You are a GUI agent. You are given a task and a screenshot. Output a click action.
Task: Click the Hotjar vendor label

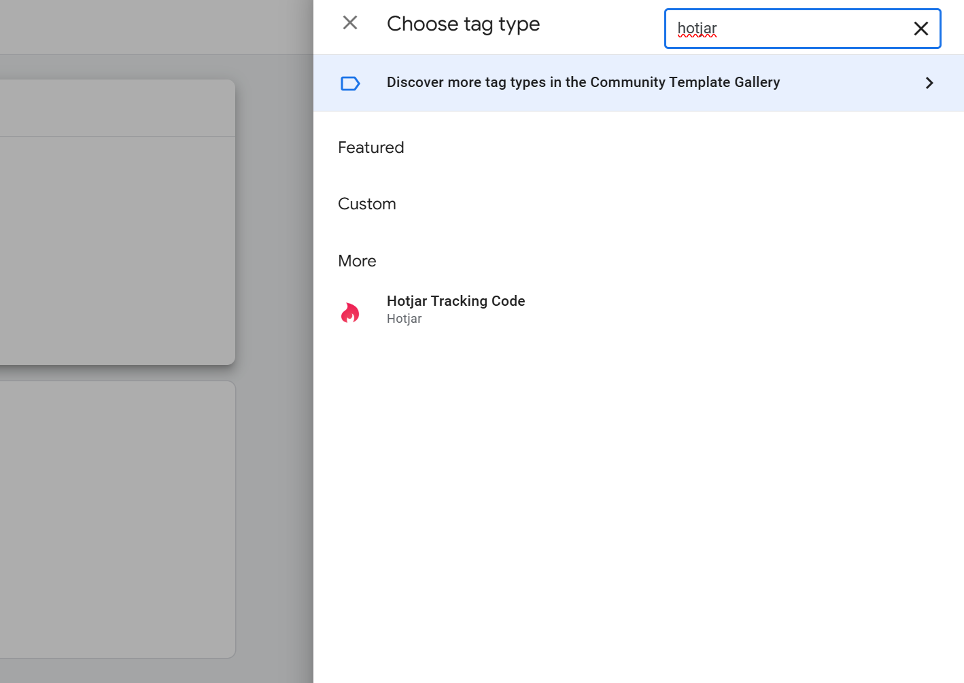[x=404, y=319]
